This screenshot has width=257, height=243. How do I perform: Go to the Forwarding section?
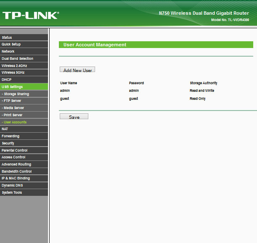point(24,136)
